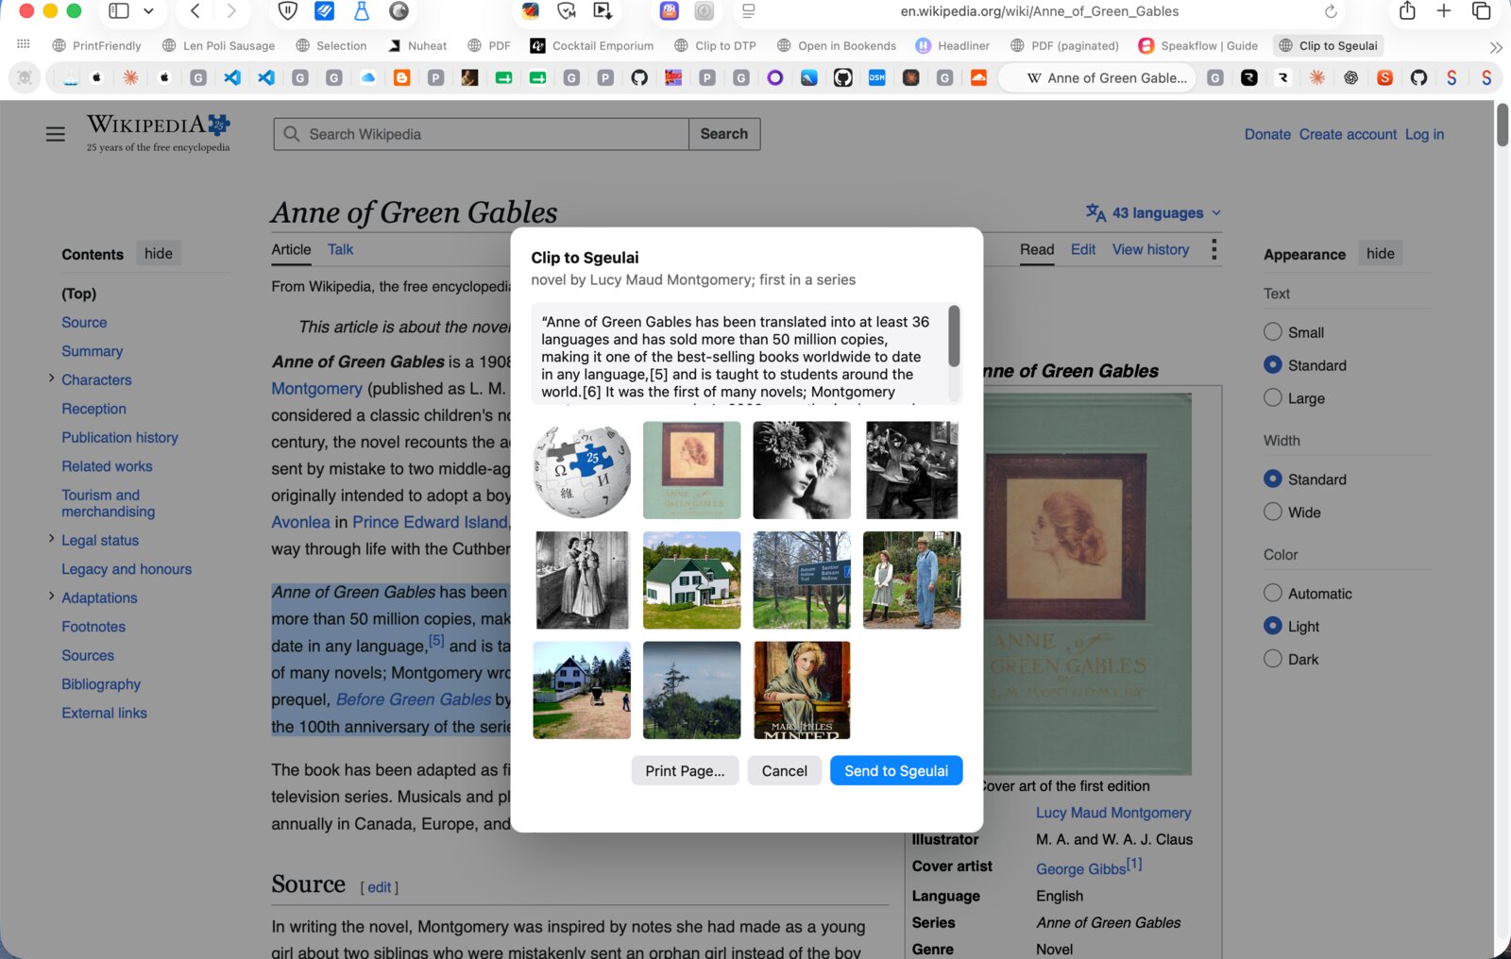Click the clip text box scrollbar
This screenshot has height=959, width=1511.
click(x=954, y=336)
